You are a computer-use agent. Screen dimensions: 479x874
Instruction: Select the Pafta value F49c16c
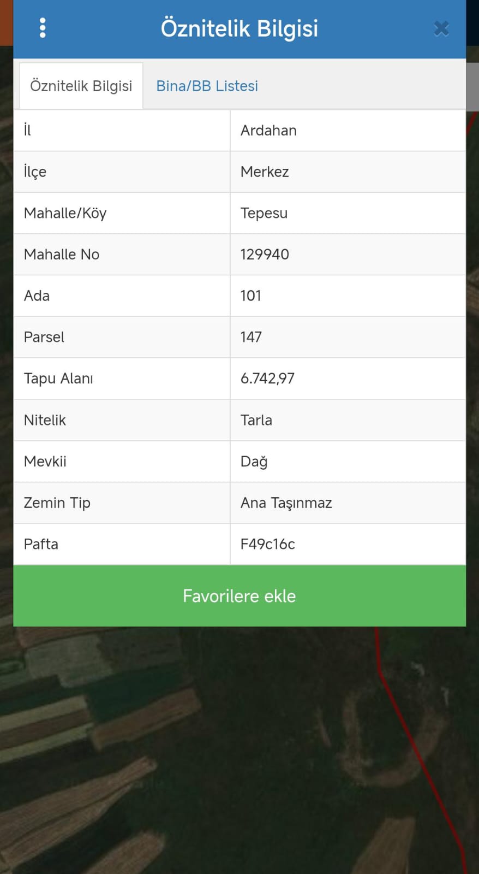(268, 544)
